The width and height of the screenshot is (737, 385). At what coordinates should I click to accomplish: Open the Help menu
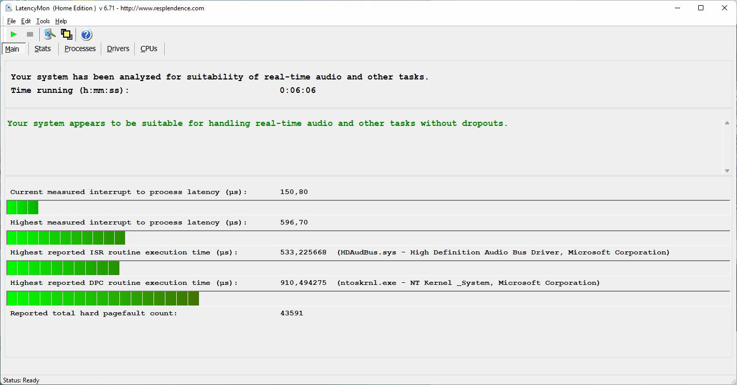tap(61, 21)
